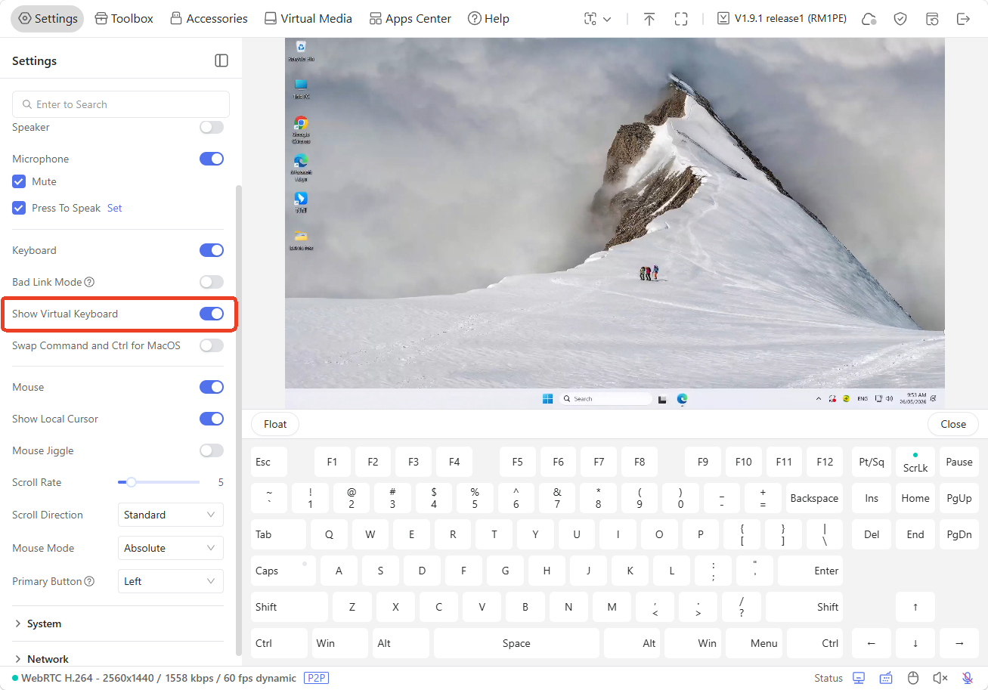Open the Help menu
Viewport: 988px width, 690px height.
[x=488, y=19]
